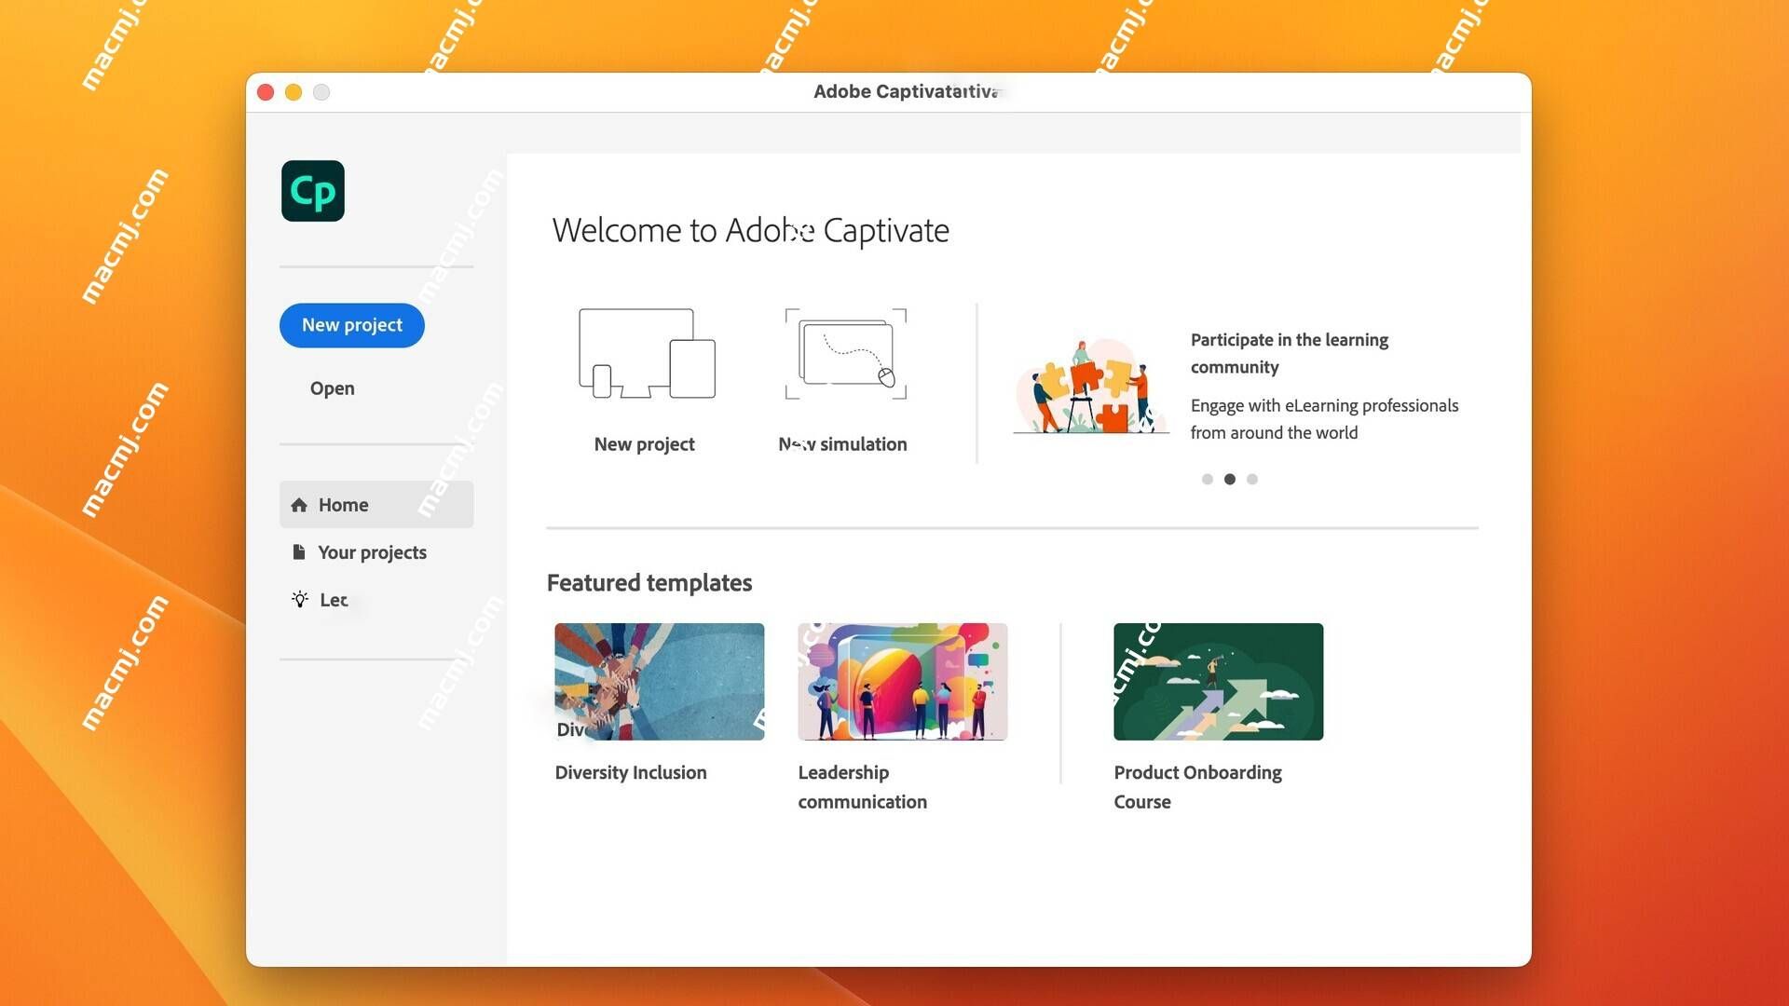Select the second carousel dot
This screenshot has height=1006, width=1789.
point(1230,479)
